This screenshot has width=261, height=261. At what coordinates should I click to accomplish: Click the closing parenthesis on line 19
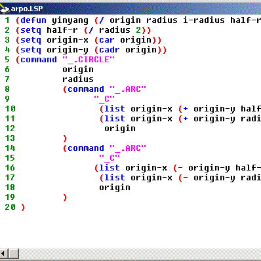pyautogui.click(x=65, y=197)
